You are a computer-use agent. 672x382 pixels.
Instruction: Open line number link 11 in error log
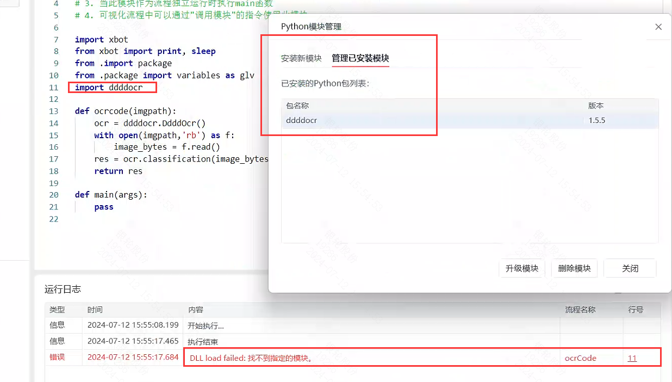(x=632, y=358)
